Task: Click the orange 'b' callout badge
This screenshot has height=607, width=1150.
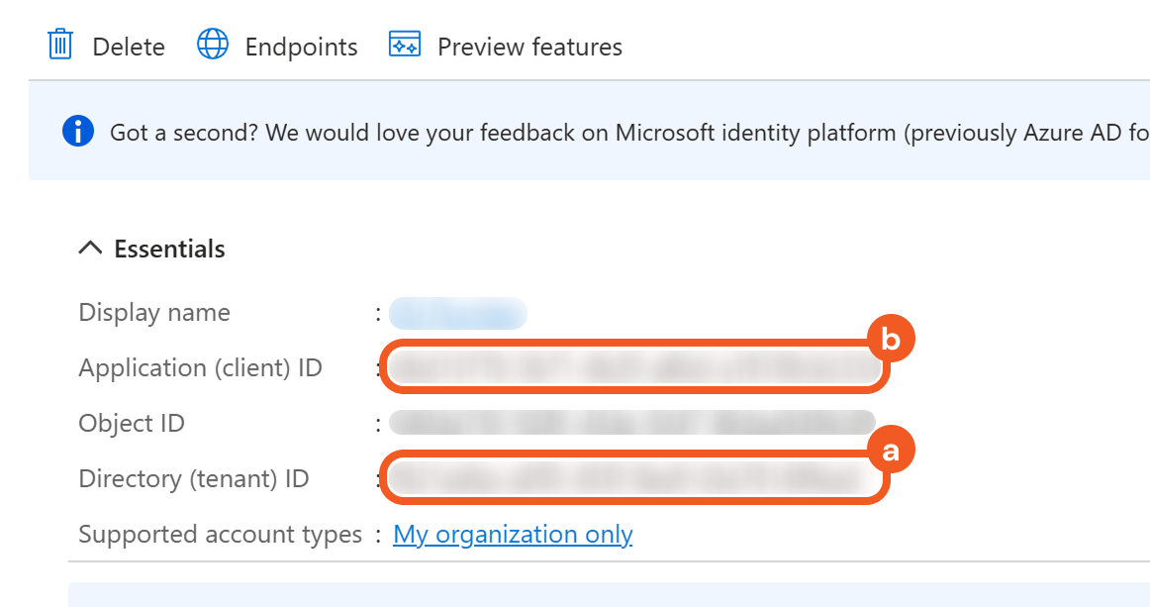Action: [x=890, y=340]
